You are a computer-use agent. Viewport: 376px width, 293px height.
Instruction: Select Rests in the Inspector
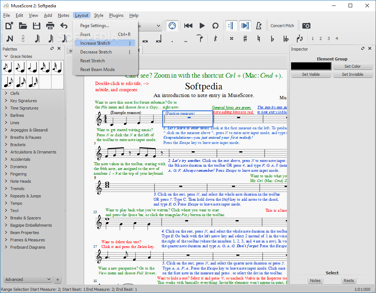[349, 281]
